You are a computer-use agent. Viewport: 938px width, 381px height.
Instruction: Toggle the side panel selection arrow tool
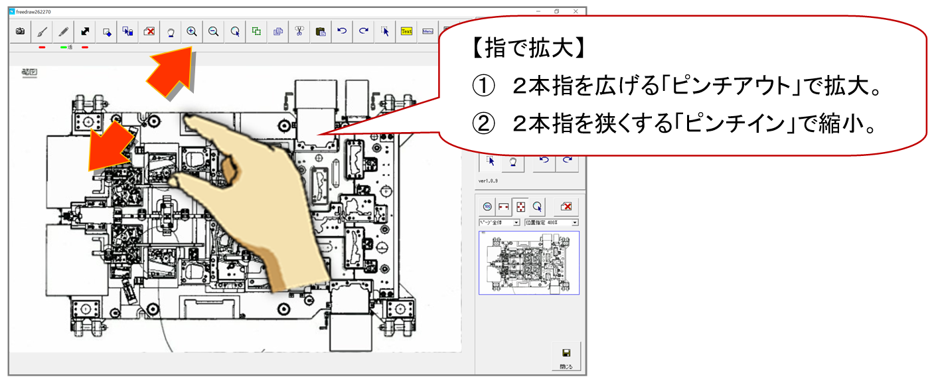coord(491,161)
